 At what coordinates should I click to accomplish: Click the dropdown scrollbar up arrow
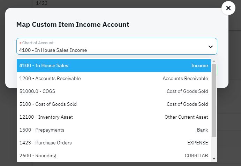click(x=214, y=61)
